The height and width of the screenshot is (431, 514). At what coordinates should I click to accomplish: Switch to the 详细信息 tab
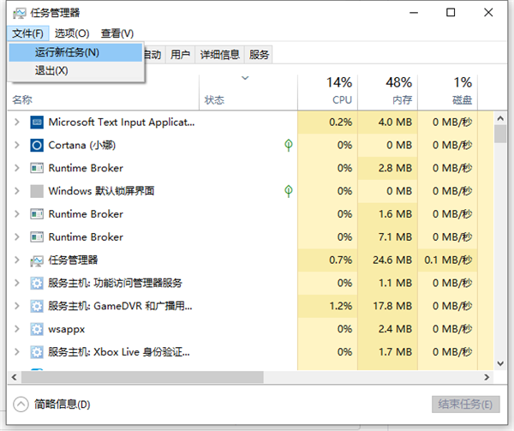click(219, 55)
